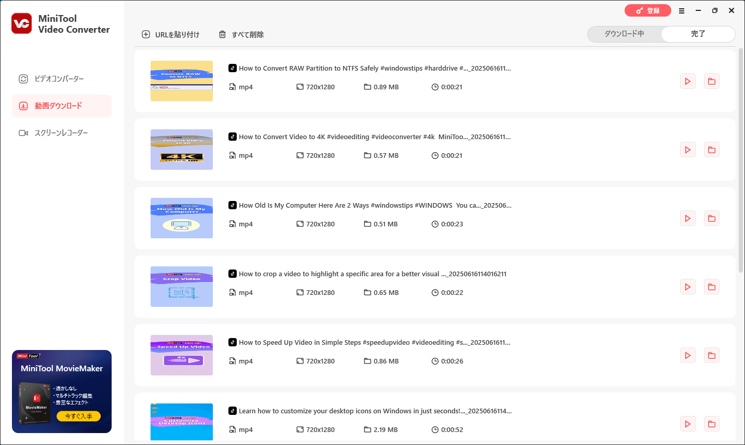Open folder for Convert Video to 4K

(712, 150)
